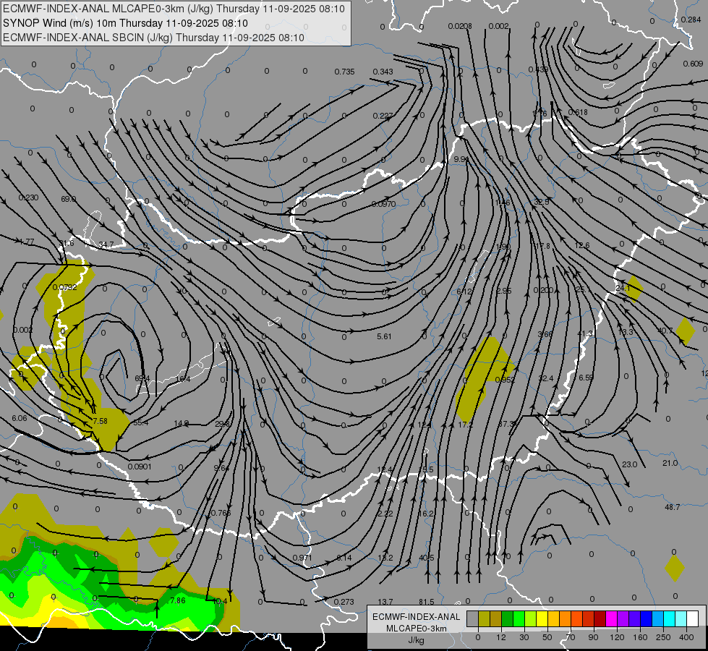
Task: Click the map value '0.0792'
Action: (64, 287)
